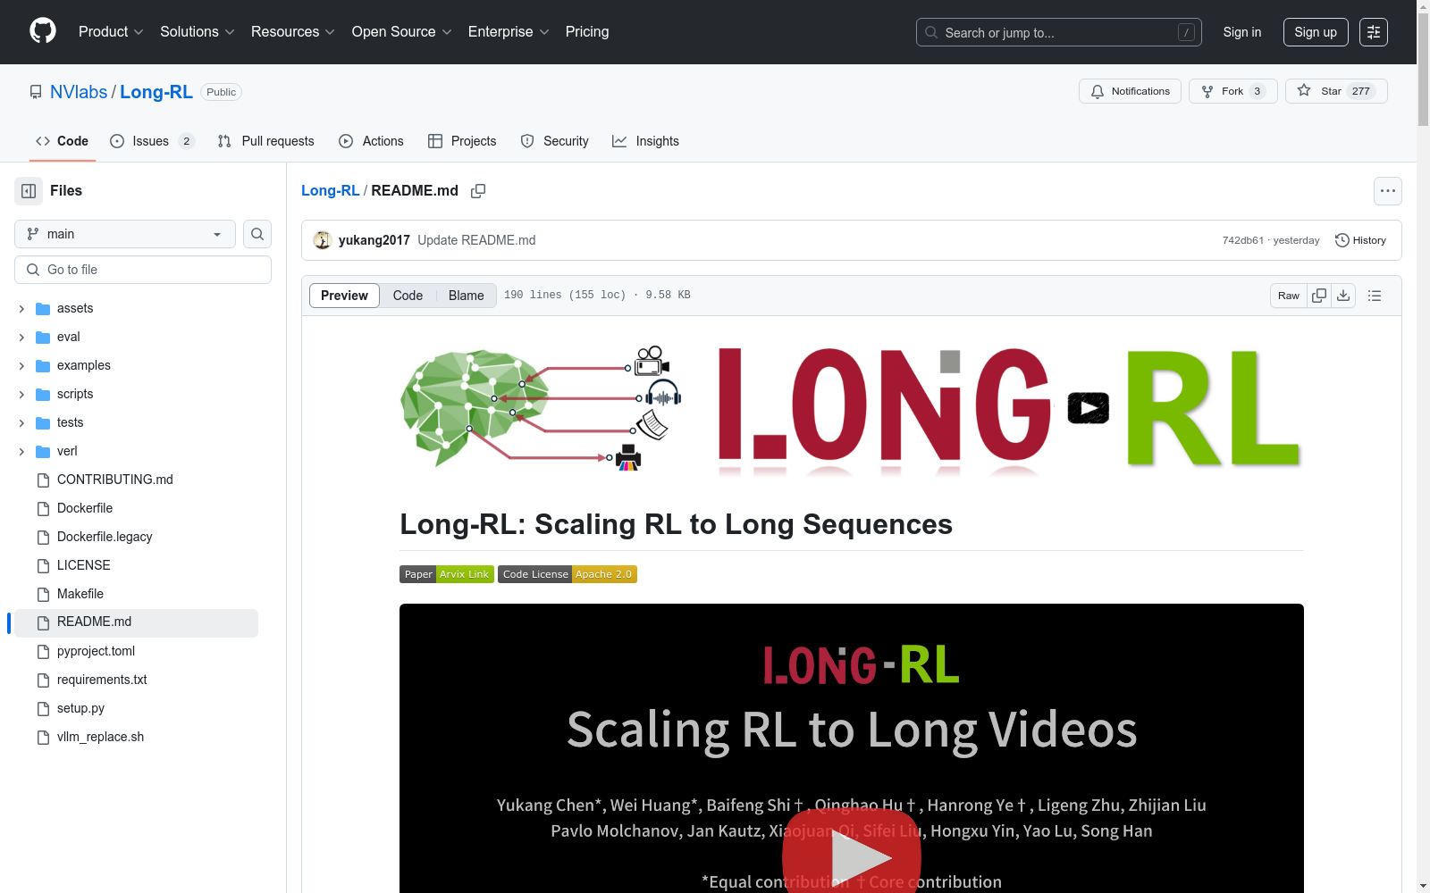Screen dimensions: 1430x893
Task: Download the raw README file
Action: pos(1343,295)
